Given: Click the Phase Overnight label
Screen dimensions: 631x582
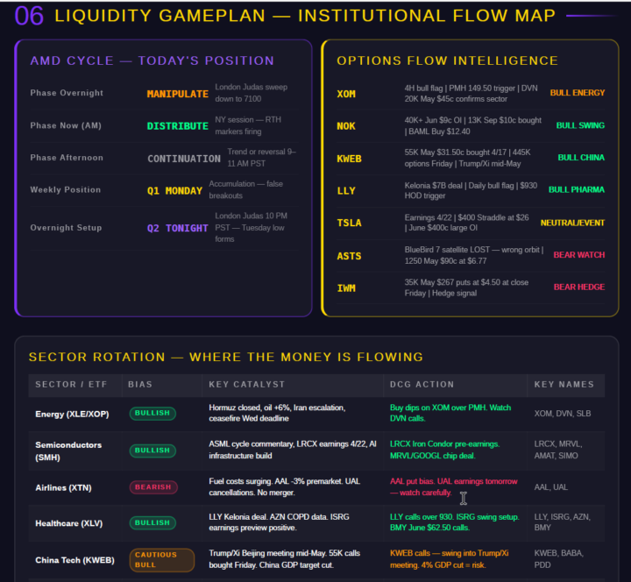Looking at the screenshot, I should [x=67, y=93].
